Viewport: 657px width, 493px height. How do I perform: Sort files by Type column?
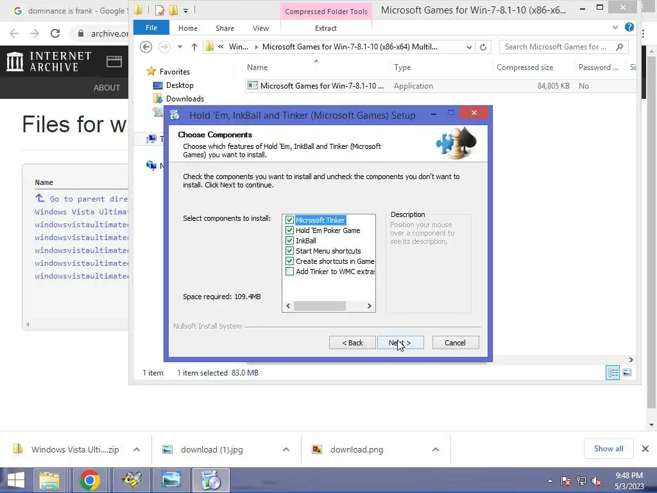click(x=402, y=67)
